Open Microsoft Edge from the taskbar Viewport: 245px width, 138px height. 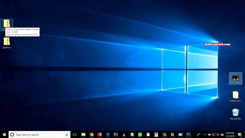click(x=108, y=135)
